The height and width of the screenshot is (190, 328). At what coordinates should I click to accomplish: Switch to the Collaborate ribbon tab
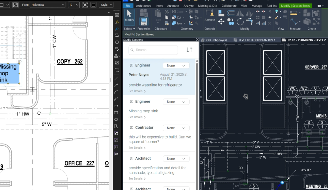click(229, 6)
